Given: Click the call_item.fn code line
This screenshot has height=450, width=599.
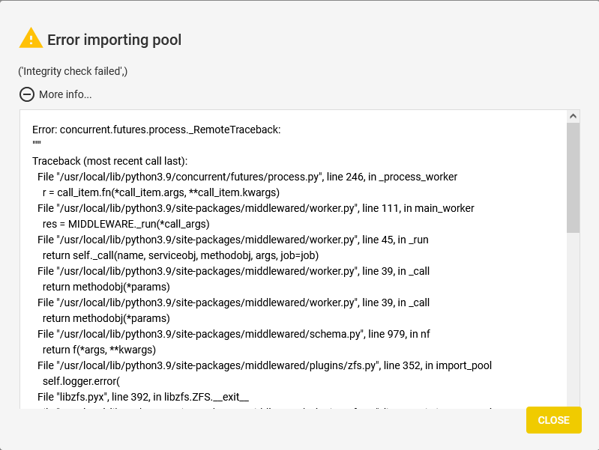Looking at the screenshot, I should pyautogui.click(x=161, y=192).
